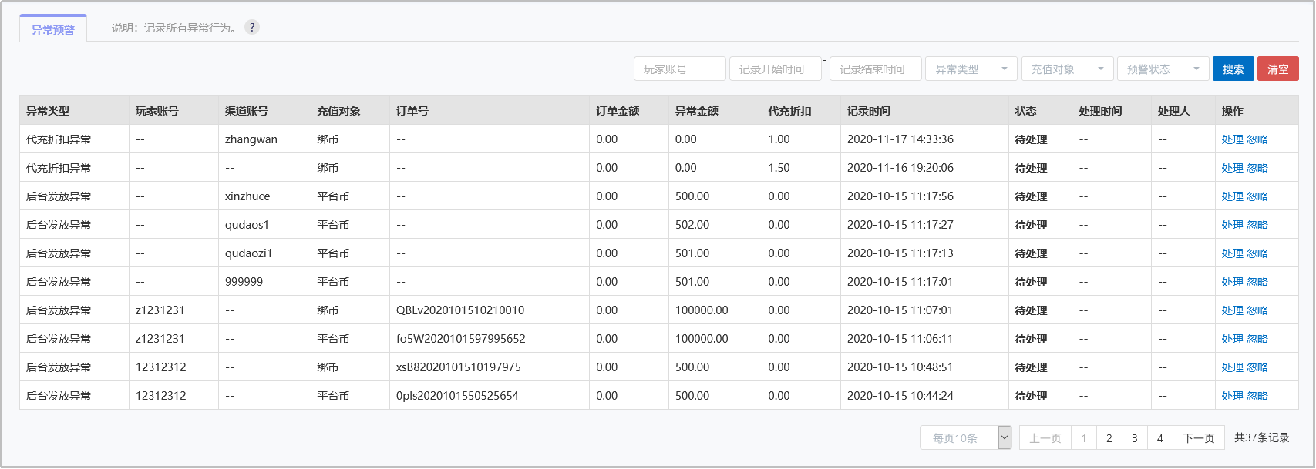Click 忽略 in the 999999 row
The height and width of the screenshot is (469, 1316).
1257,282
